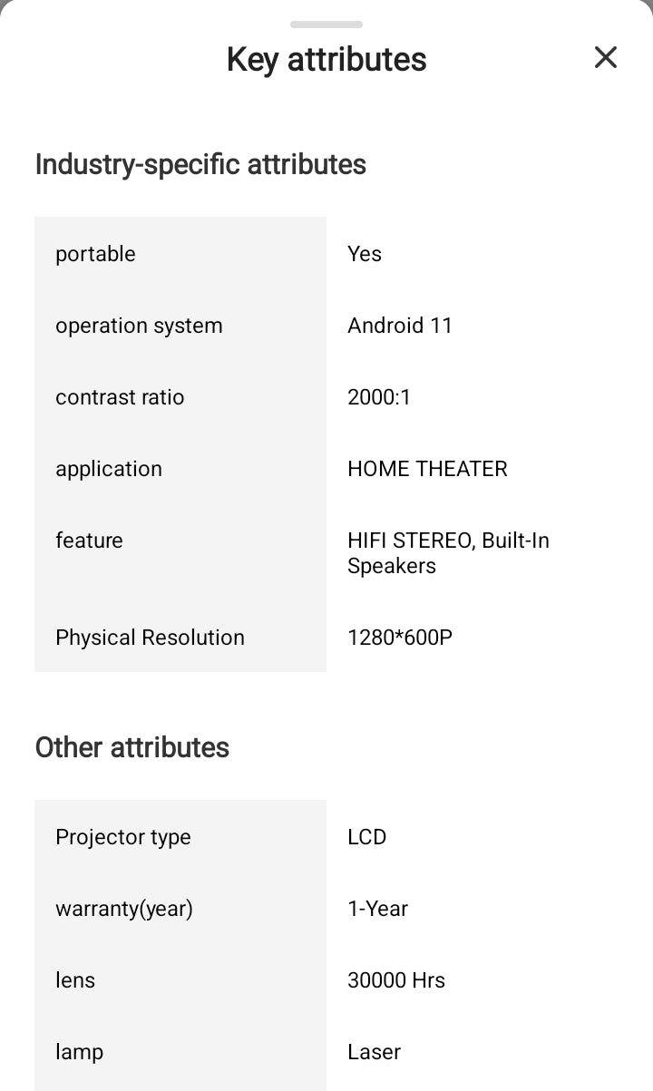Viewport: 653px width, 1091px height.
Task: Tap the application attribute label
Action: pos(109,469)
